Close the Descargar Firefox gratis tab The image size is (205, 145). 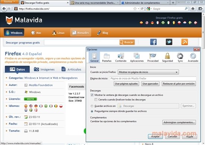pyautogui.click(x=68, y=3)
